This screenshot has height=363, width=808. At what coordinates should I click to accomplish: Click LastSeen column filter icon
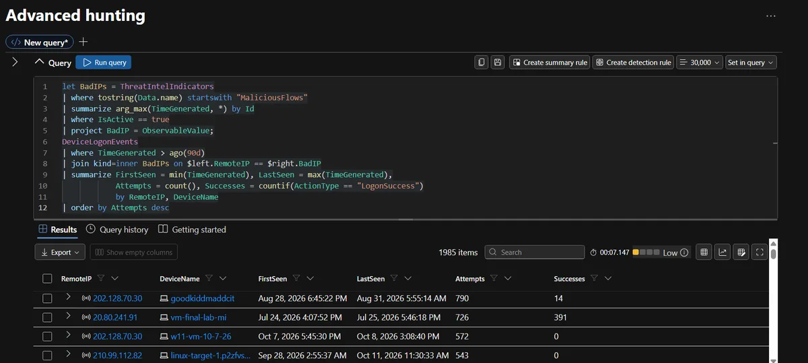point(395,278)
